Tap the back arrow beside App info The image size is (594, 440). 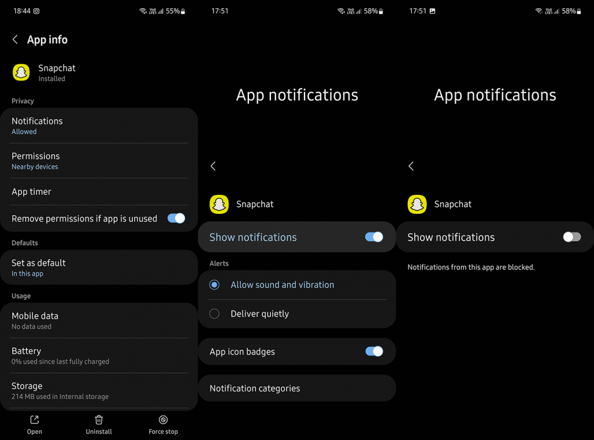pyautogui.click(x=15, y=39)
